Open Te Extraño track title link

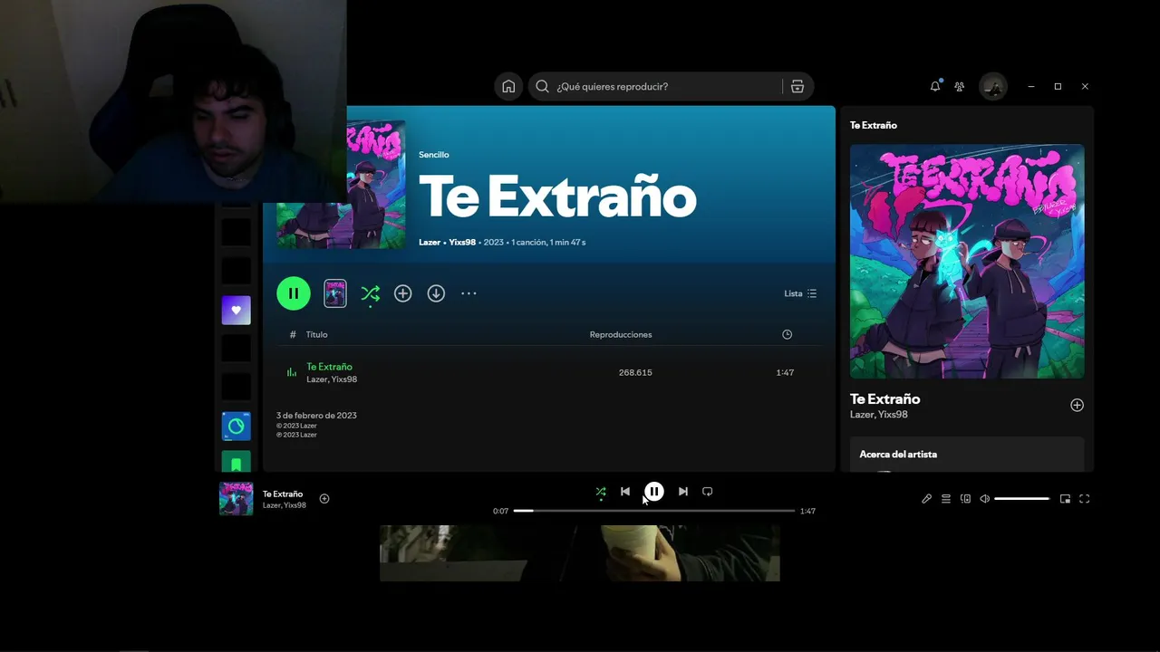[329, 367]
